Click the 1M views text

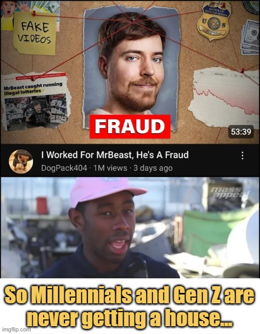pyautogui.click(x=110, y=168)
